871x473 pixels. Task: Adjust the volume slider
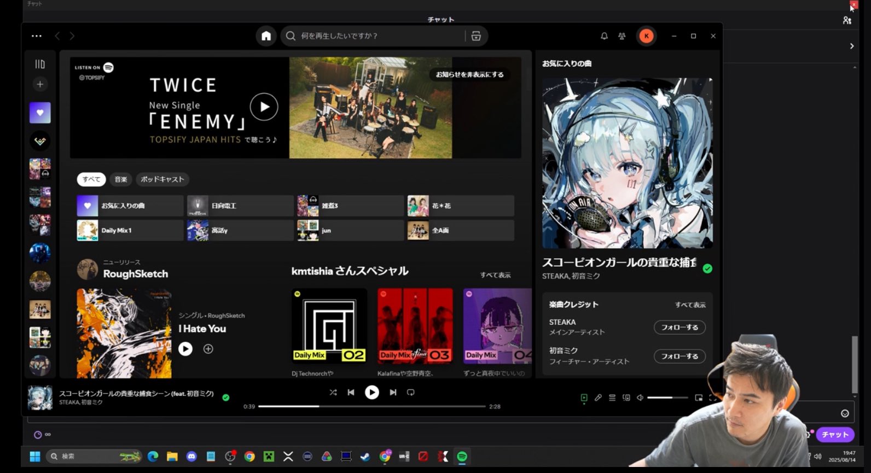tap(667, 398)
